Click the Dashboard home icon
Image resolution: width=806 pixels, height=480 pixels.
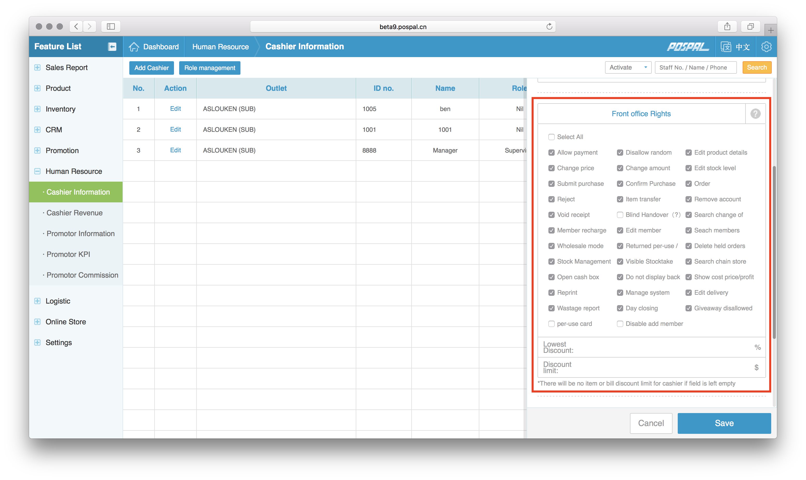tap(134, 47)
